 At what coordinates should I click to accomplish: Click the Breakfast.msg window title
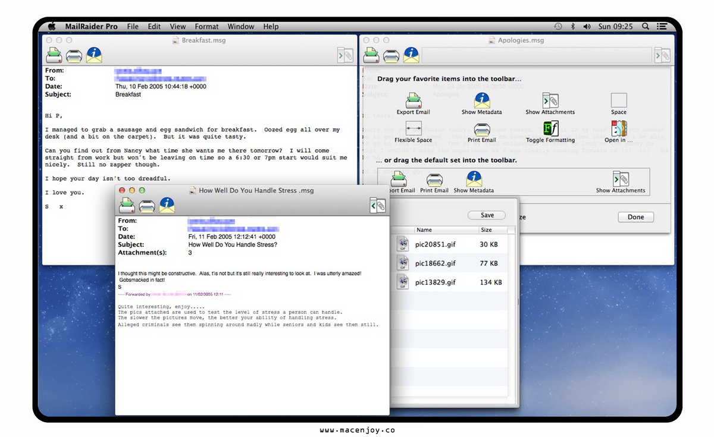(203, 40)
